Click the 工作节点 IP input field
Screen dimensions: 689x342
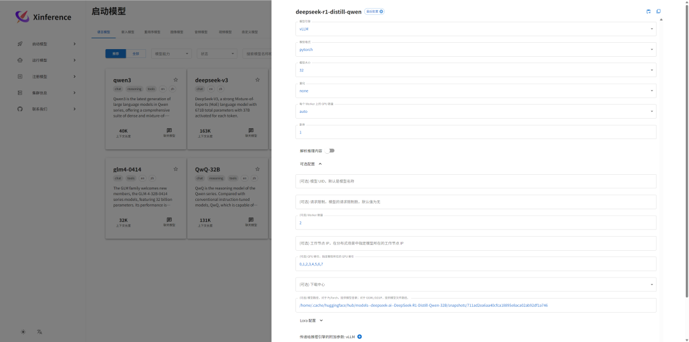pos(476,243)
